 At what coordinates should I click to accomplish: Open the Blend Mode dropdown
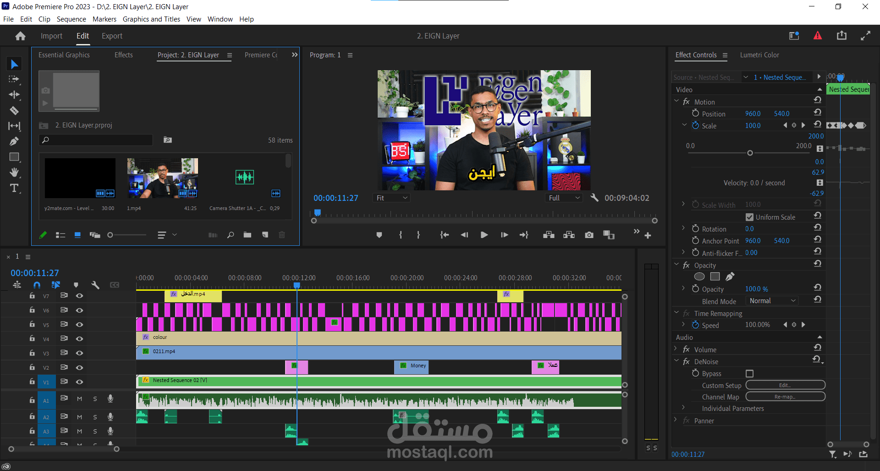(772, 301)
